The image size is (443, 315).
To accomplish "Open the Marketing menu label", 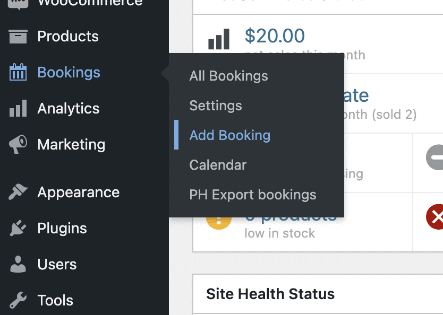I will [x=71, y=145].
